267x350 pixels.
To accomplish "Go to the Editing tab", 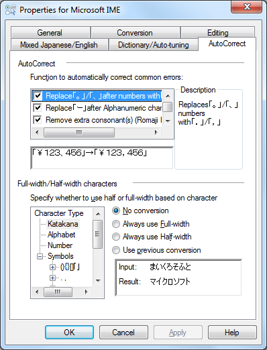I will click(x=218, y=33).
